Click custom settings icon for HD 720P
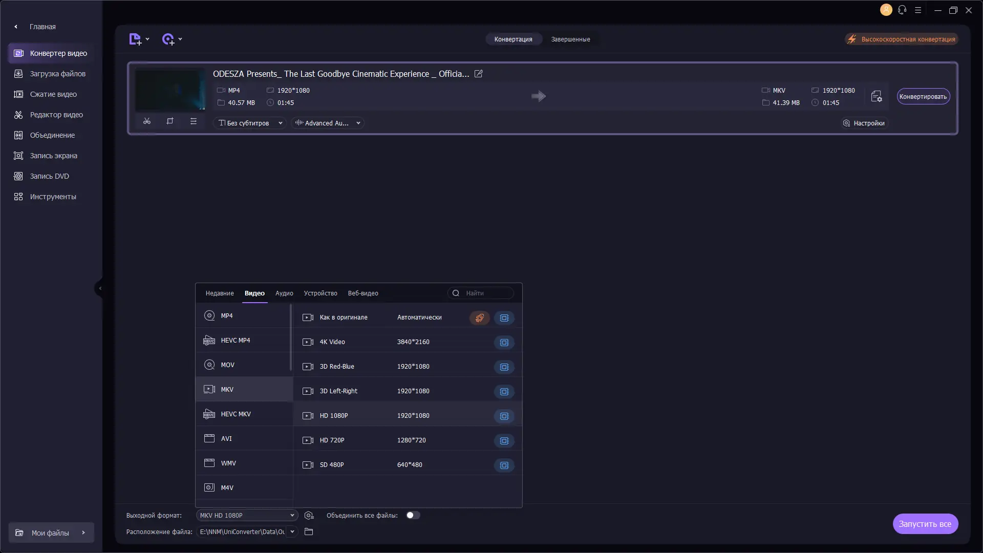Viewport: 983px width, 553px height. [x=504, y=441]
